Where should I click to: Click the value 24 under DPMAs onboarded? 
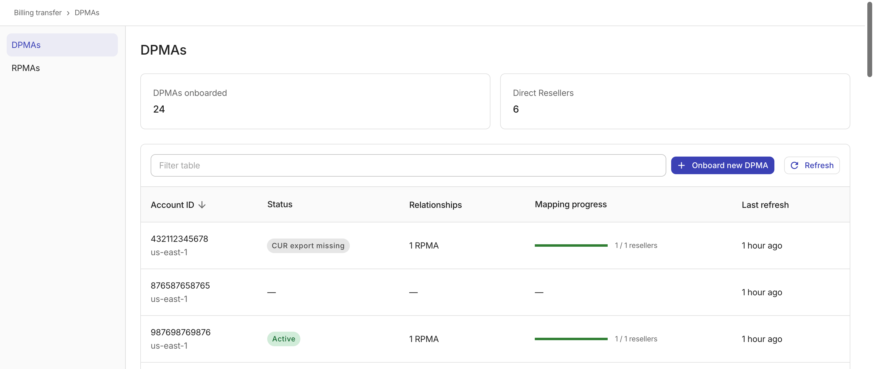click(x=159, y=109)
